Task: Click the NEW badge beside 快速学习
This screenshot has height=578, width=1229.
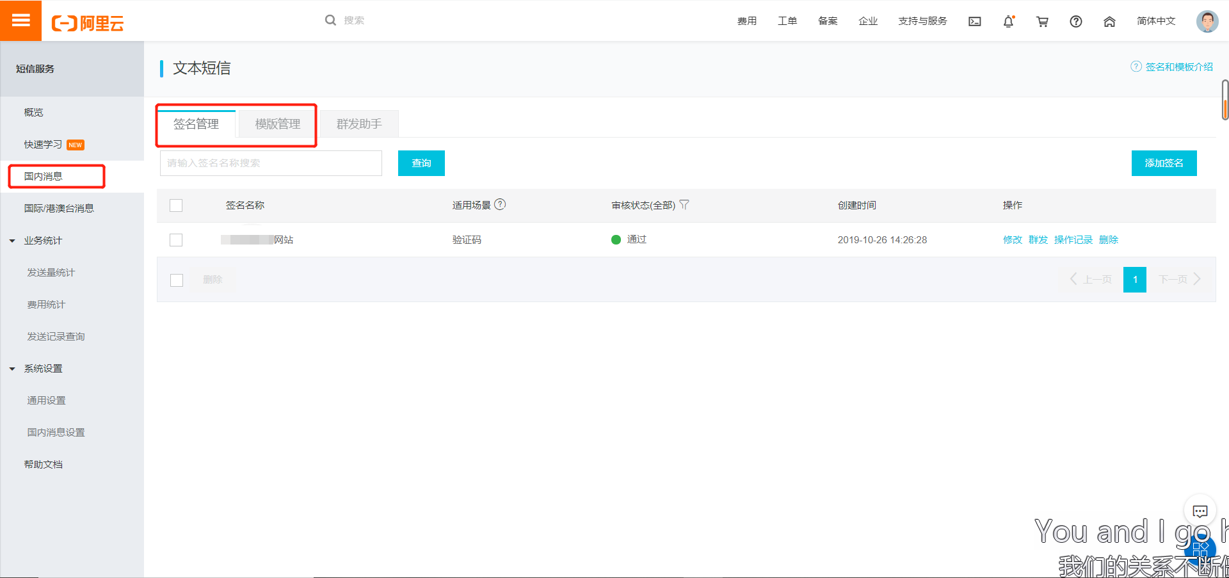Action: 76,145
